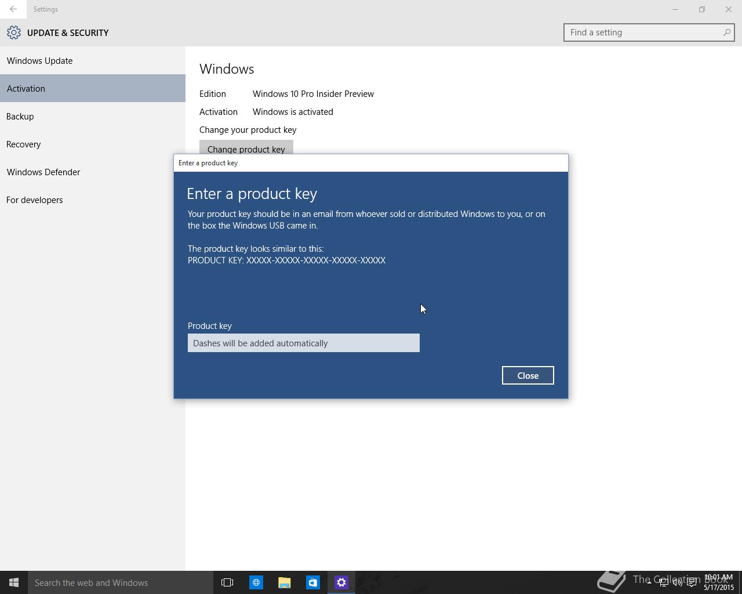Click the Windows 10 Pro Insider Preview text
This screenshot has width=742, height=594.
coord(313,93)
